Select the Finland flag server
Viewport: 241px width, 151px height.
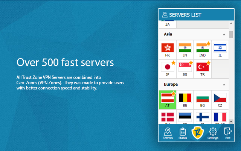pos(203,117)
